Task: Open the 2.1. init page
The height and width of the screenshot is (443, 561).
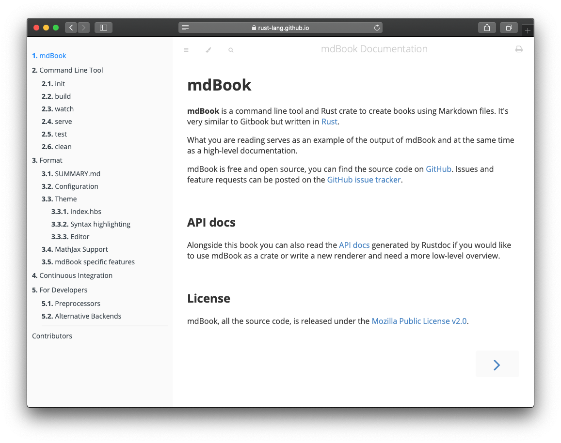Action: pos(53,84)
